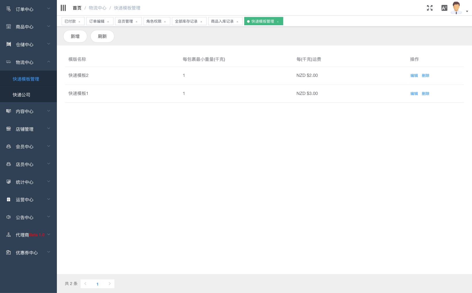Click the 新增 button
Viewport: 472px width, 293px height.
(75, 36)
